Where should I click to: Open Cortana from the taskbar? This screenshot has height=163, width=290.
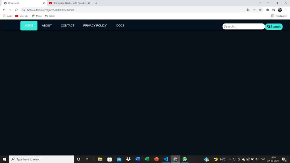coord(78,159)
